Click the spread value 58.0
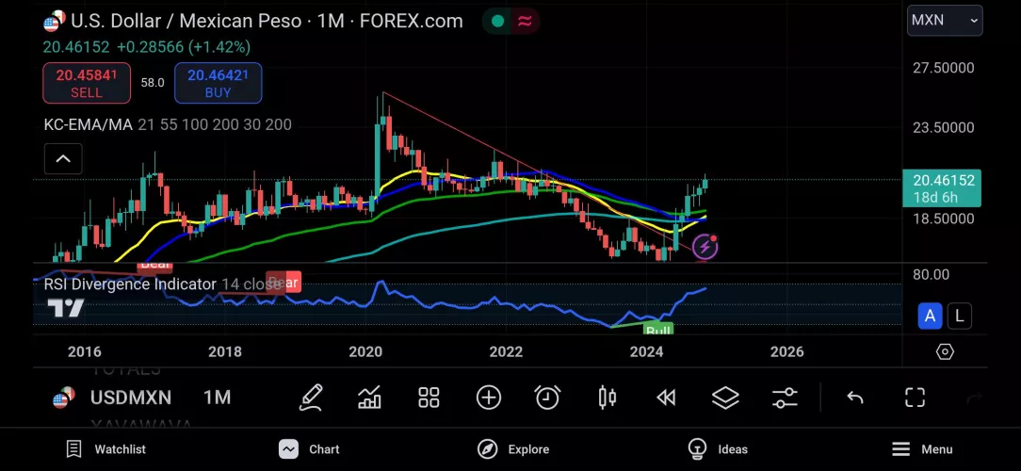This screenshot has width=1021, height=471. point(153,83)
